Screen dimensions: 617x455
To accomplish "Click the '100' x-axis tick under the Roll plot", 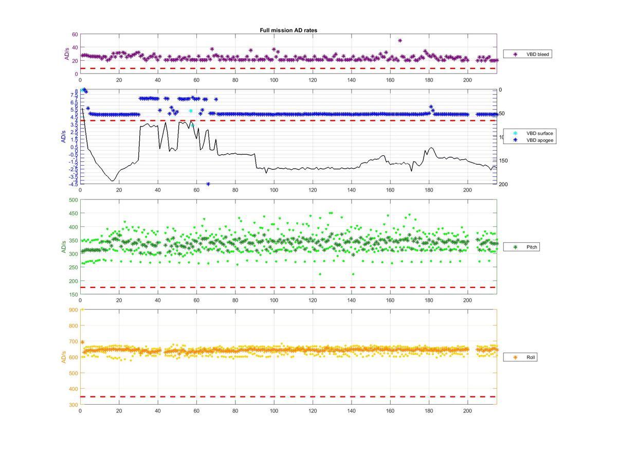I will point(274,411).
